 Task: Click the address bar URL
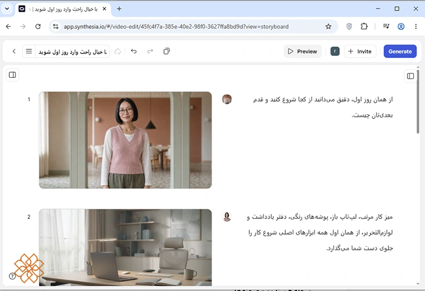pos(176,27)
